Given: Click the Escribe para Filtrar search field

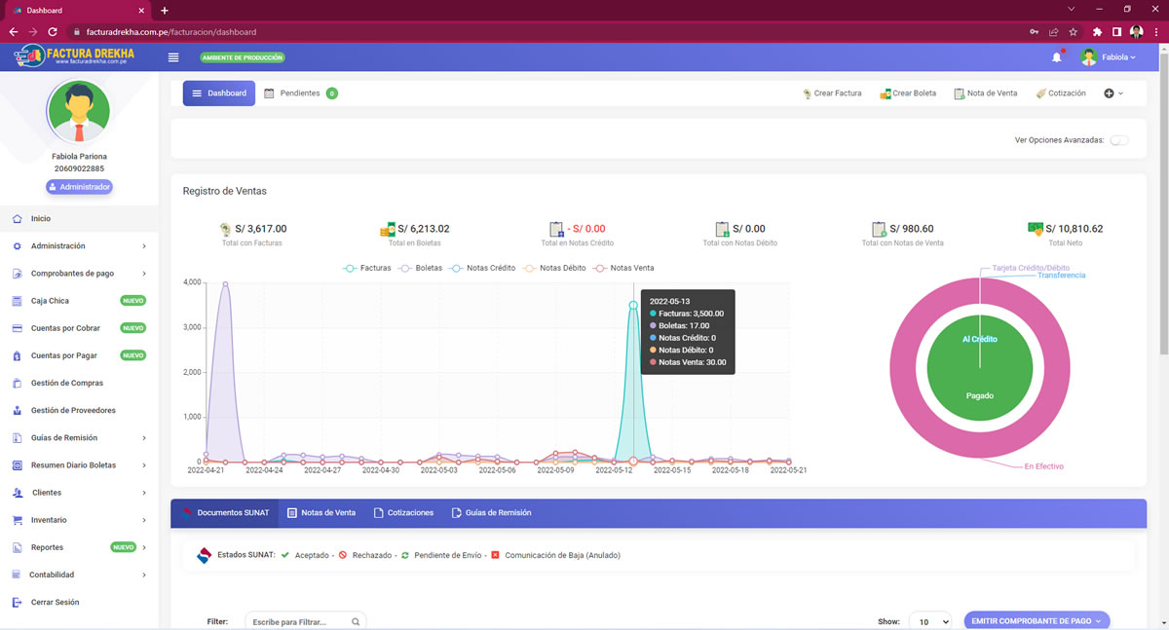Looking at the screenshot, I should point(304,621).
